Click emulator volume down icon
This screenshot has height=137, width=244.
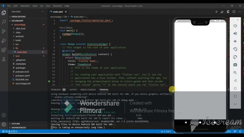[x=235, y=41]
